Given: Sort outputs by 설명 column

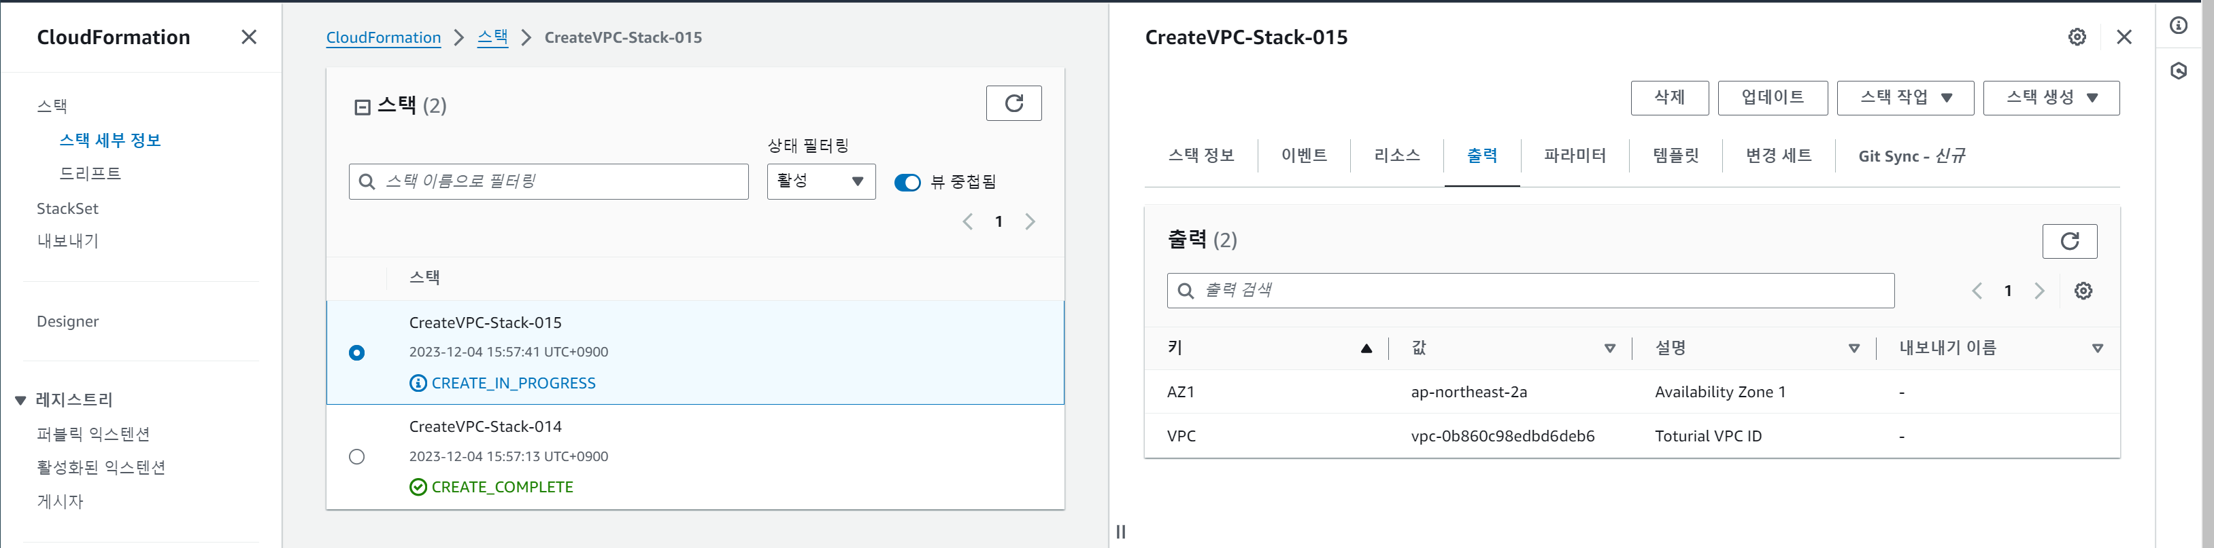Looking at the screenshot, I should pos(1853,348).
